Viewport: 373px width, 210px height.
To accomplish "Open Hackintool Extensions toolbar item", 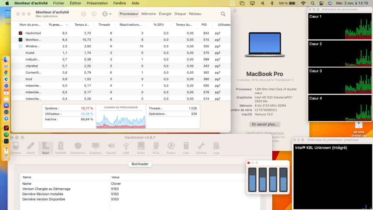I will pyautogui.click(x=78, y=148).
